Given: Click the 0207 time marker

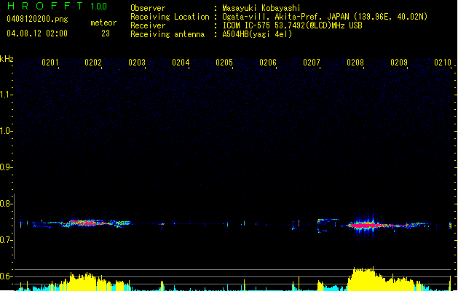Looking at the screenshot, I should point(312,63).
